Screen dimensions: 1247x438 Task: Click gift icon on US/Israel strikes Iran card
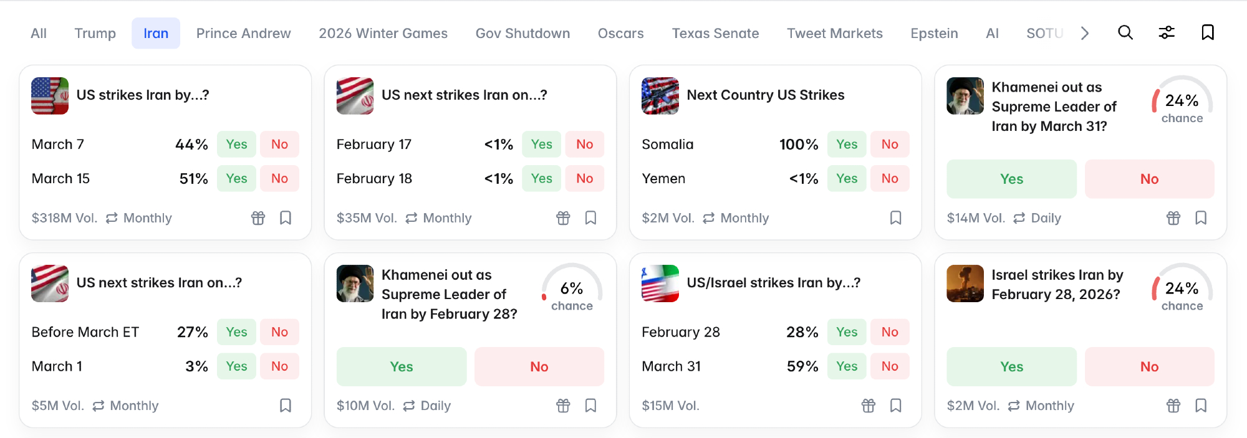click(869, 406)
